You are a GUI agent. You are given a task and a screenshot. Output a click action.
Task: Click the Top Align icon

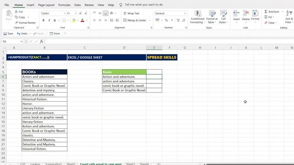pos(94,13)
